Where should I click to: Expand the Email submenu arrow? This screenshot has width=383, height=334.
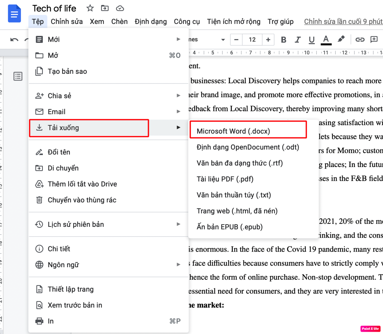(x=179, y=111)
